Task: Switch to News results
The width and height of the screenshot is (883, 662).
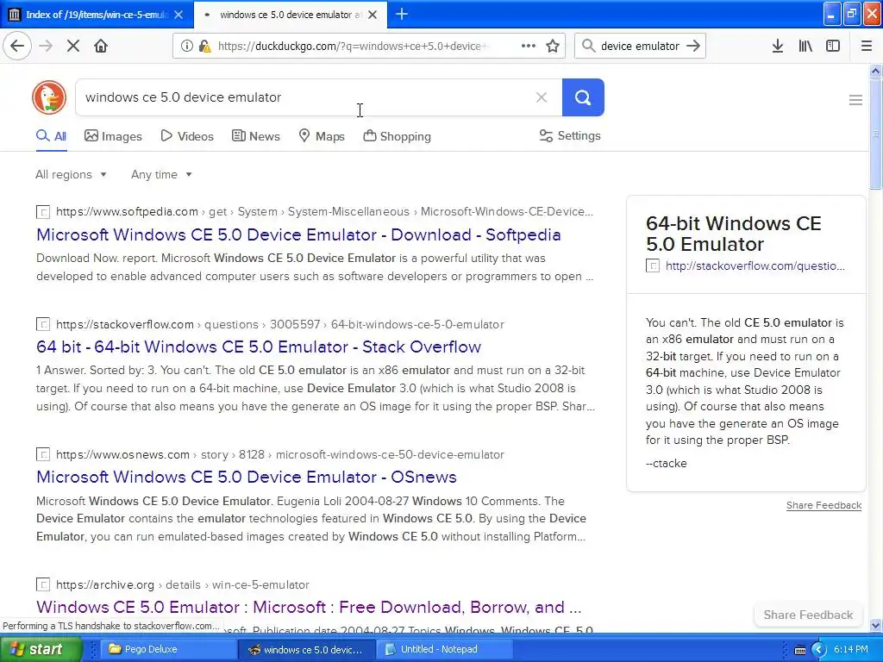Action: 255,136
